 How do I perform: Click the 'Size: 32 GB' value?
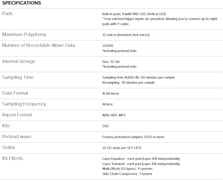coord(111,62)
